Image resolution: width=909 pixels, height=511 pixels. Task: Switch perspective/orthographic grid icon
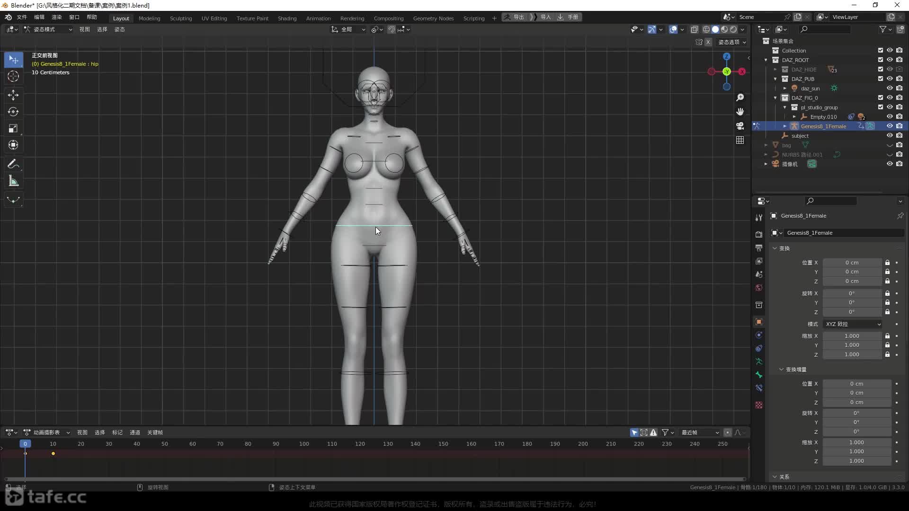point(740,140)
